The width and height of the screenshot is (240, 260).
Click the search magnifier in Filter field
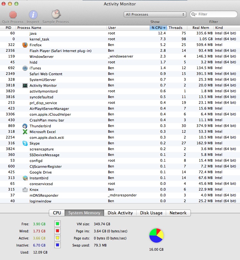pyautogui.click(x=194, y=14)
